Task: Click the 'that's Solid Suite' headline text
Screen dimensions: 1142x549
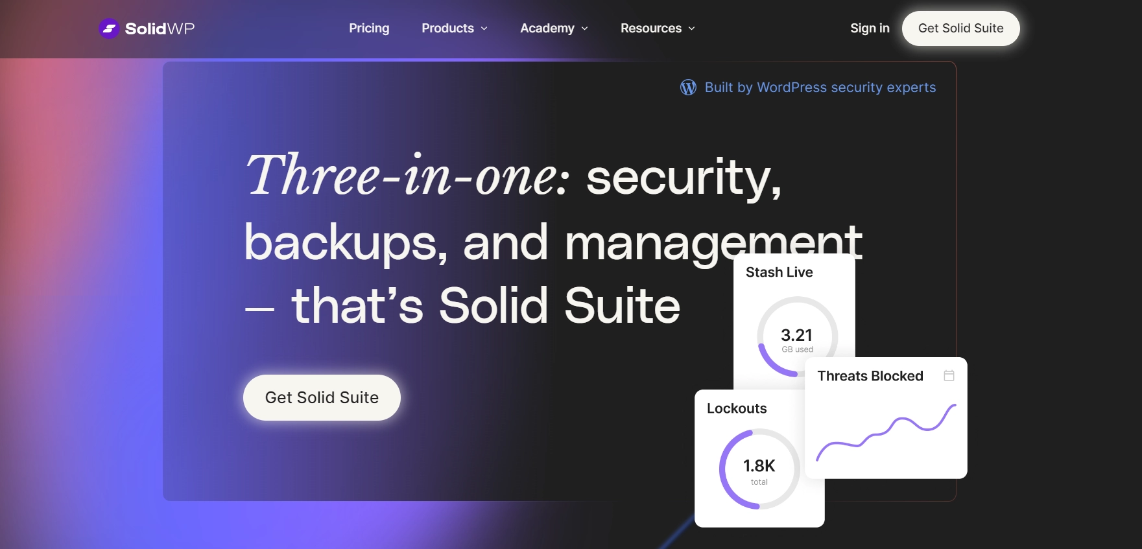Action: 486,305
